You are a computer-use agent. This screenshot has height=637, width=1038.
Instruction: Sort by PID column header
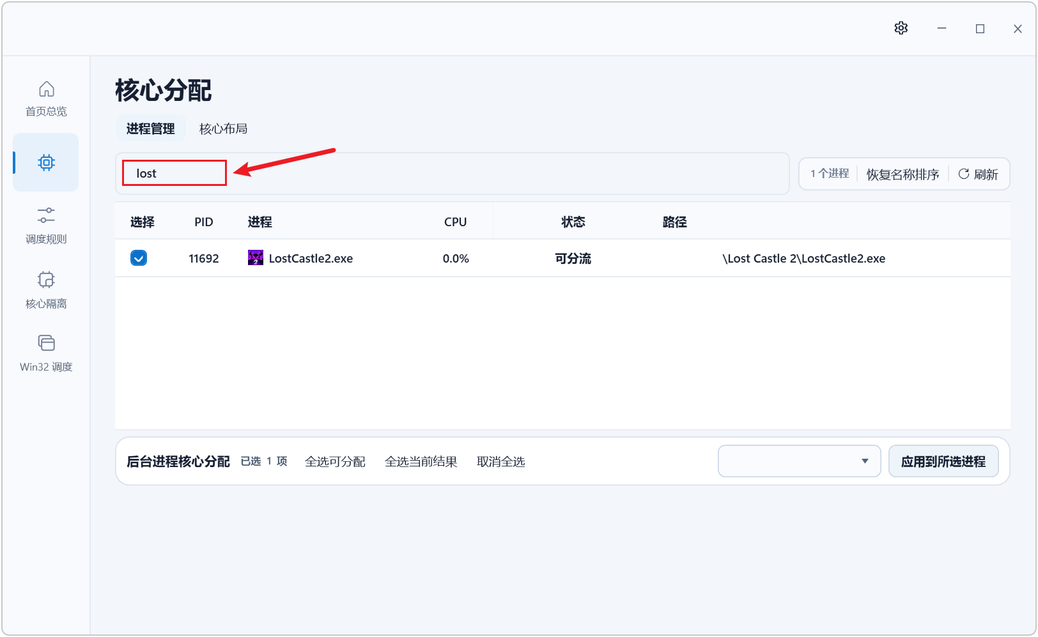pyautogui.click(x=204, y=222)
